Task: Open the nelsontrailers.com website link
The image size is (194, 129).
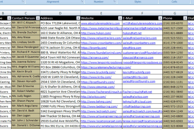Action: point(101,38)
